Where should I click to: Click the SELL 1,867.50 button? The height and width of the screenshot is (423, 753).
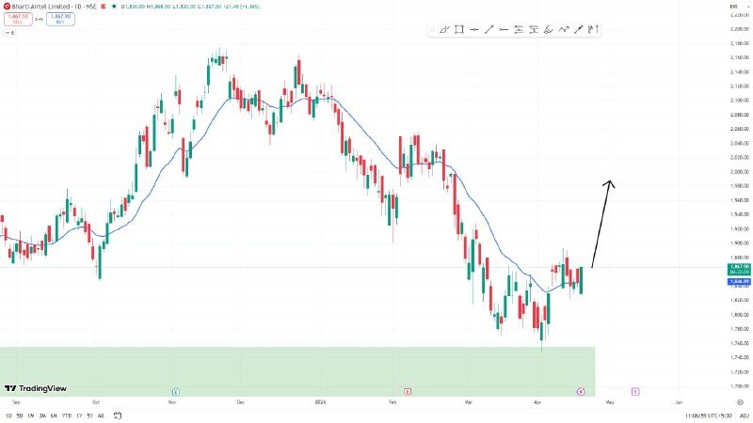point(18,19)
